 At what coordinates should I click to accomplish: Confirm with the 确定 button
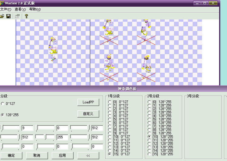click(11, 155)
